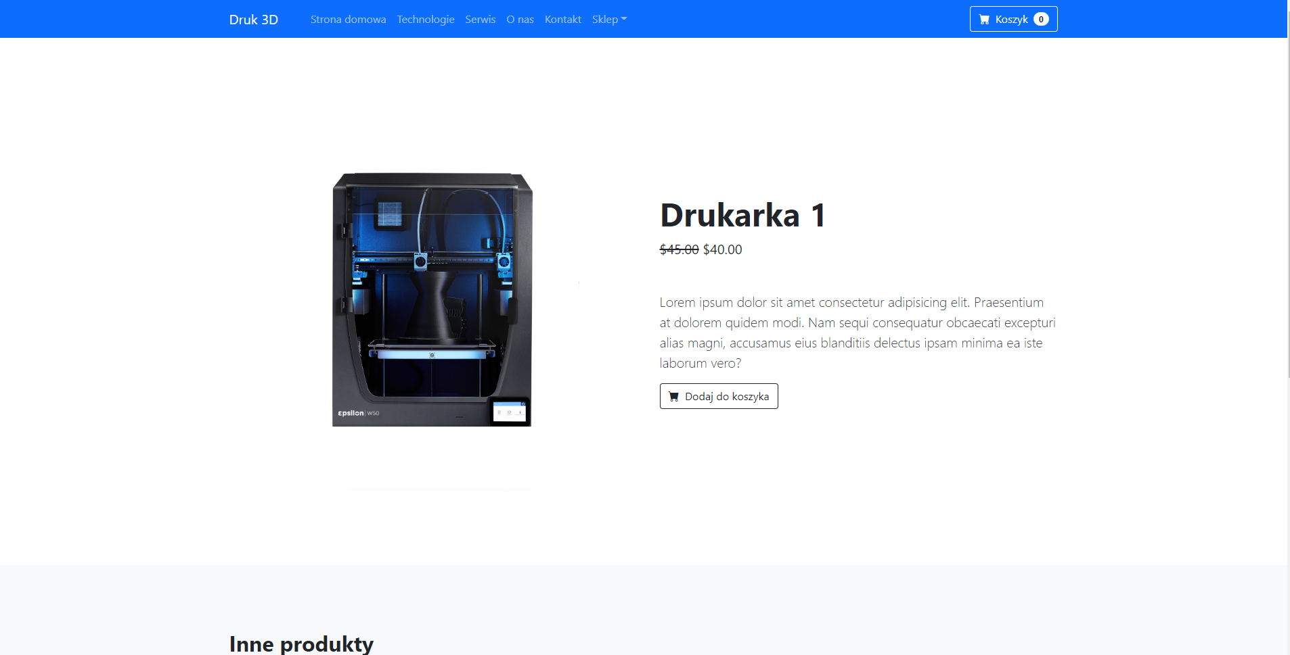Go to Strona domowa in the navbar
Image resolution: width=1290 pixels, height=655 pixels.
point(347,19)
